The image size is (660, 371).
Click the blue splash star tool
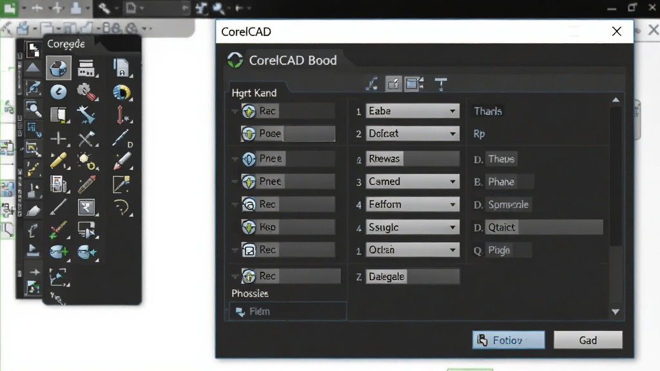86,115
